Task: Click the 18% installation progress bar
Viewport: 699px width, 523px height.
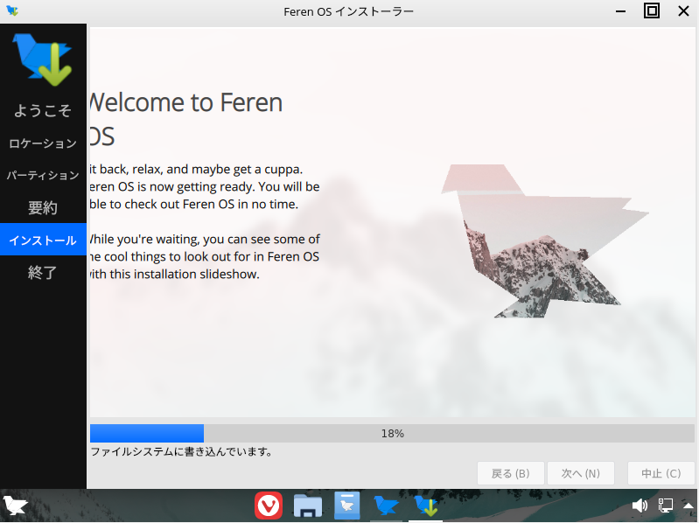Action: tap(392, 434)
